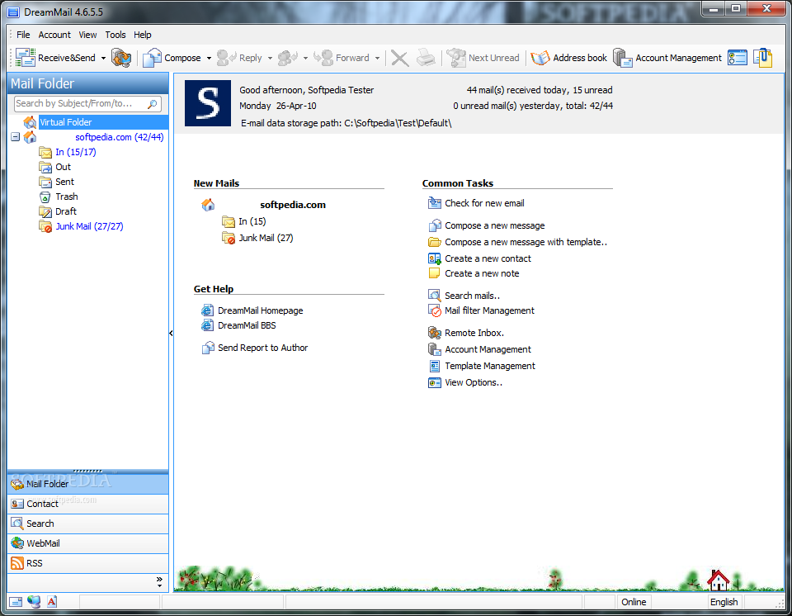Click the attachment clip toolbar icon
This screenshot has width=792, height=616.
[762, 58]
